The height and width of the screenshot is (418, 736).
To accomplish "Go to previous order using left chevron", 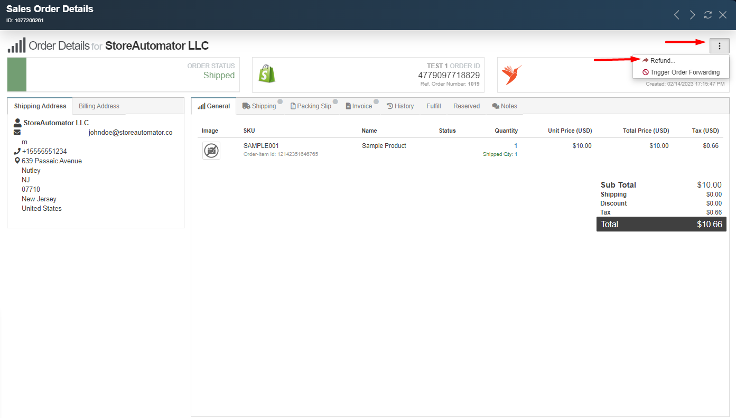I will click(677, 15).
